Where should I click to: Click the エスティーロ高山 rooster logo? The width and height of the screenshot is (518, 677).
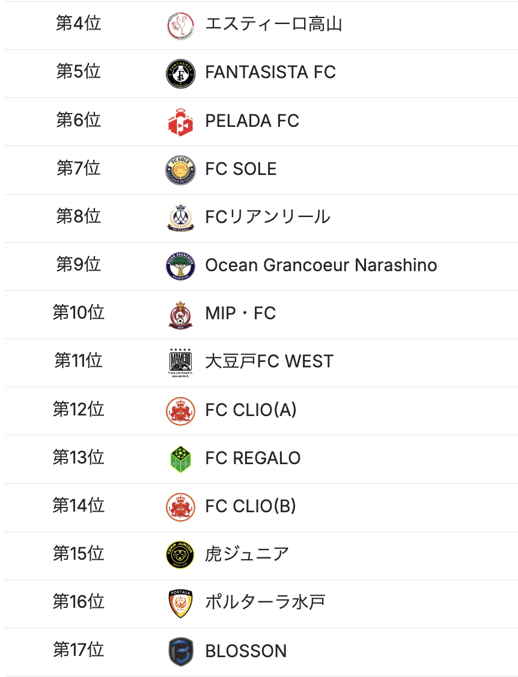[x=180, y=25]
